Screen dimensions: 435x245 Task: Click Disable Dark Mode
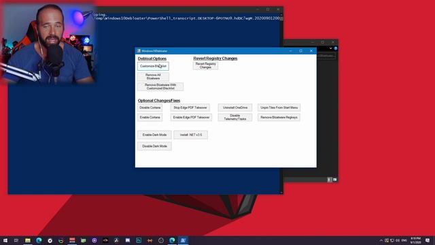[154, 146]
